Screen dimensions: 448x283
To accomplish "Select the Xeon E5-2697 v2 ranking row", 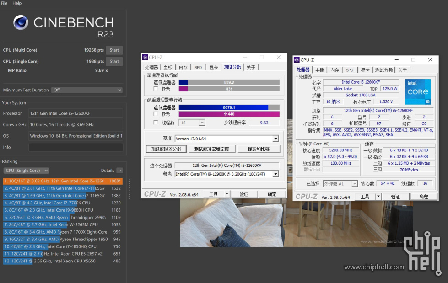I will tap(63, 254).
